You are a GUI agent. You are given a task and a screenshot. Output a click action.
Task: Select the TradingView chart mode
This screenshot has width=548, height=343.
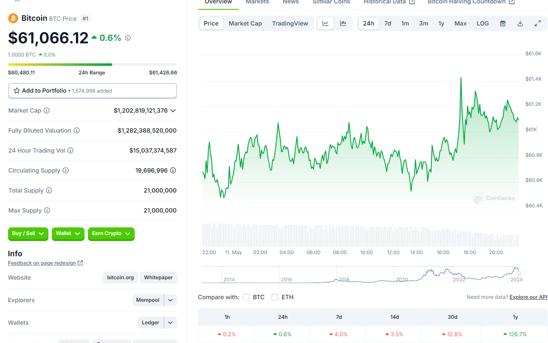click(290, 23)
